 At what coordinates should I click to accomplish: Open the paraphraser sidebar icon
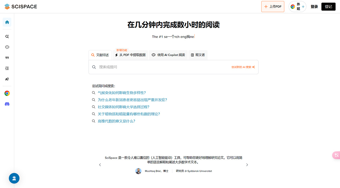click(x=7, y=68)
